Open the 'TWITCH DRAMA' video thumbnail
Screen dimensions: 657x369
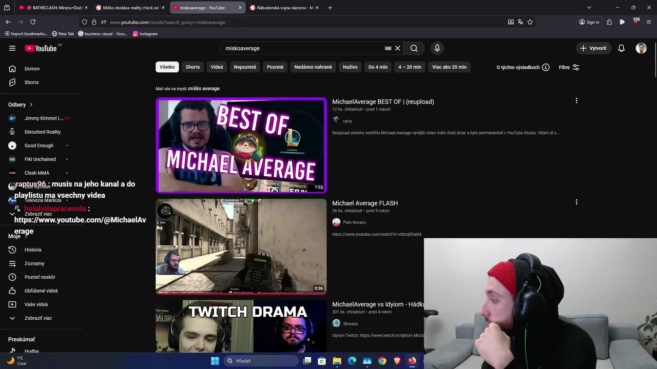tap(241, 326)
